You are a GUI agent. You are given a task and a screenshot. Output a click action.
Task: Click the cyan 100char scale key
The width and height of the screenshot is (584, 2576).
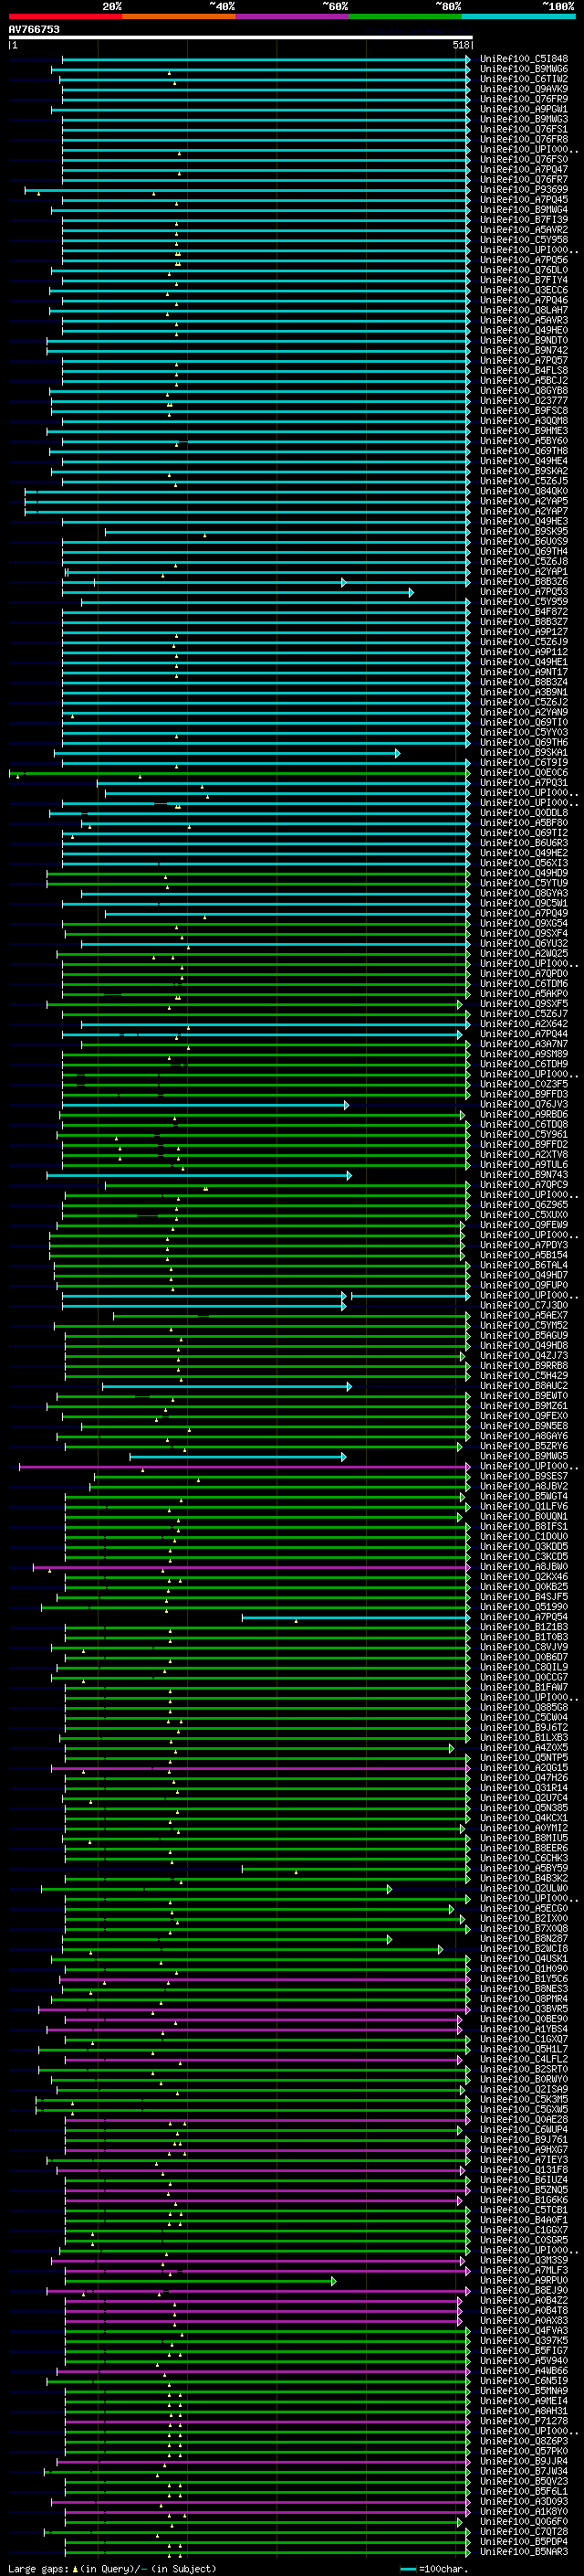407,2568
